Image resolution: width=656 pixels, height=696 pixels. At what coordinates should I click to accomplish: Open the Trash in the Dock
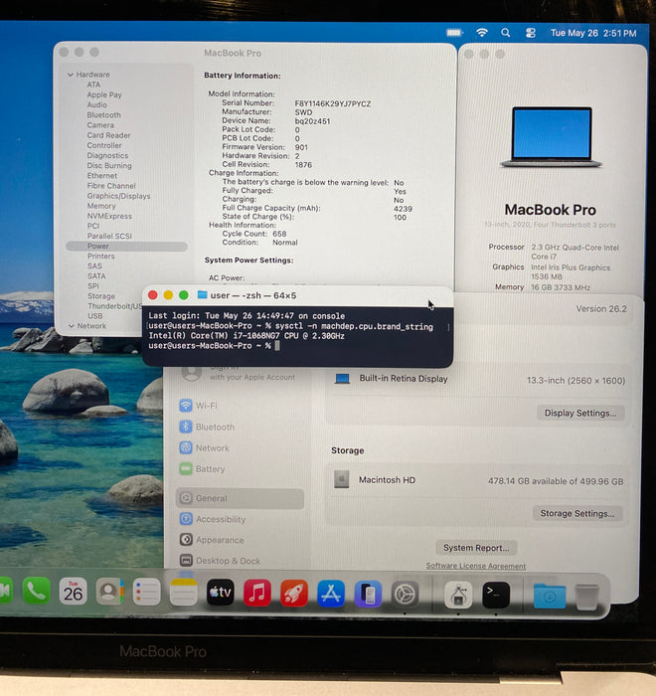586,597
